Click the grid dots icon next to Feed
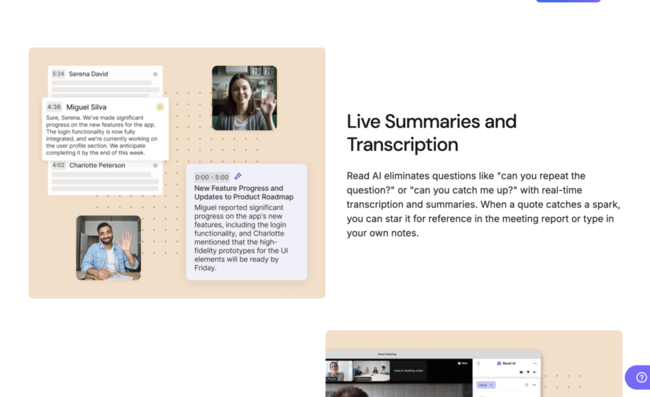This screenshot has height=397, width=650. [526, 385]
